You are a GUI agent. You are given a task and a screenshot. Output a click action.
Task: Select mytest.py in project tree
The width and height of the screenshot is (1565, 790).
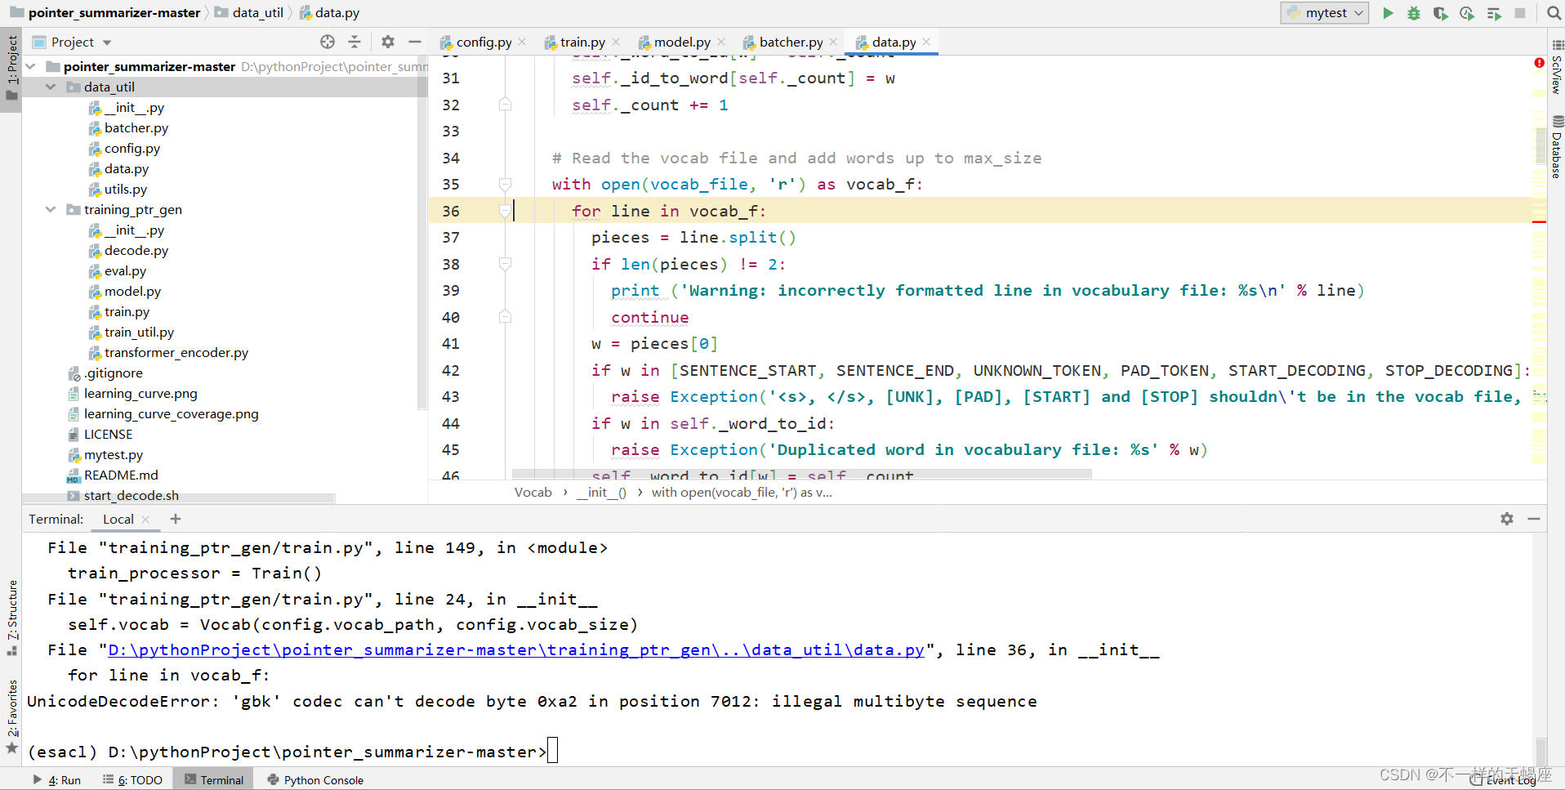point(114,454)
